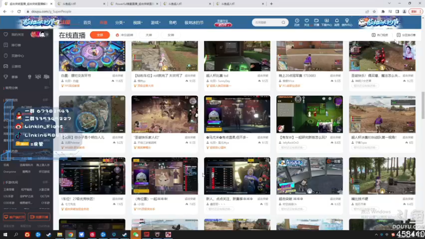
Task: Show hidden tray icons chevron in taskbar
Action: coord(376,235)
